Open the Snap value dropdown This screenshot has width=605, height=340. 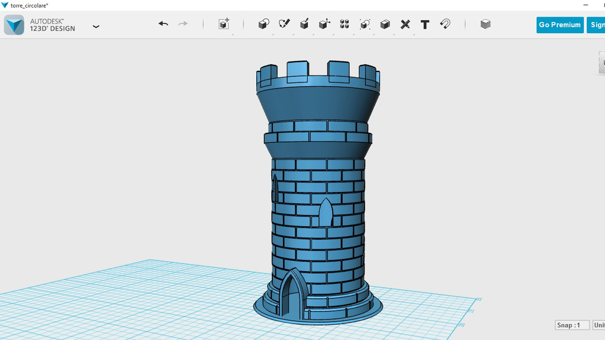click(x=572, y=325)
